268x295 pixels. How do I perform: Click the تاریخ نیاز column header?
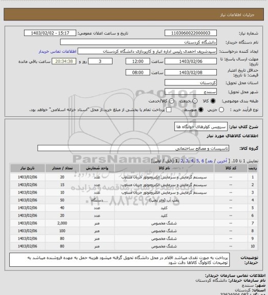coord(28,168)
